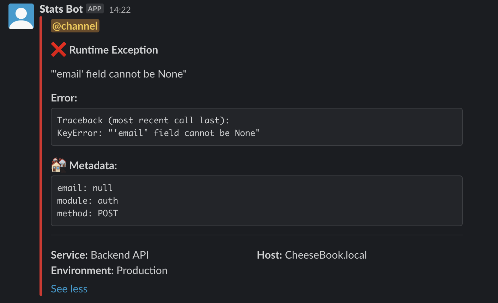Click the method: POST metadata line
Image resolution: width=498 pixels, height=303 pixels.
(87, 214)
